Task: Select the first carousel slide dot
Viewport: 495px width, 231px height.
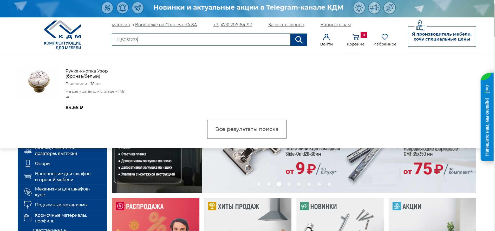Action: pos(259,184)
